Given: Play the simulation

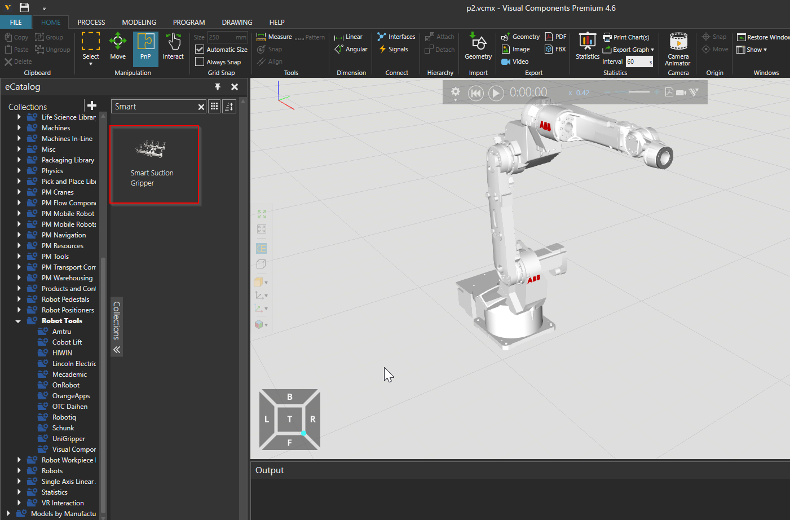Looking at the screenshot, I should [496, 93].
